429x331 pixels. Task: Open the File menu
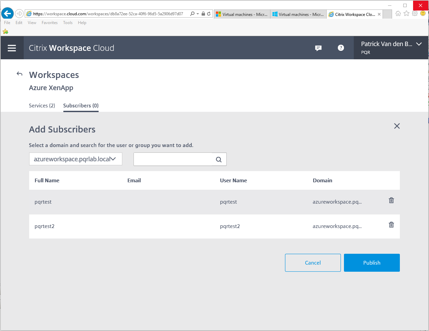pyautogui.click(x=7, y=23)
